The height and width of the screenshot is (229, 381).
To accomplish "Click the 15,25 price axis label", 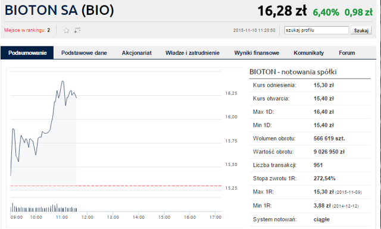I will tap(231, 188).
